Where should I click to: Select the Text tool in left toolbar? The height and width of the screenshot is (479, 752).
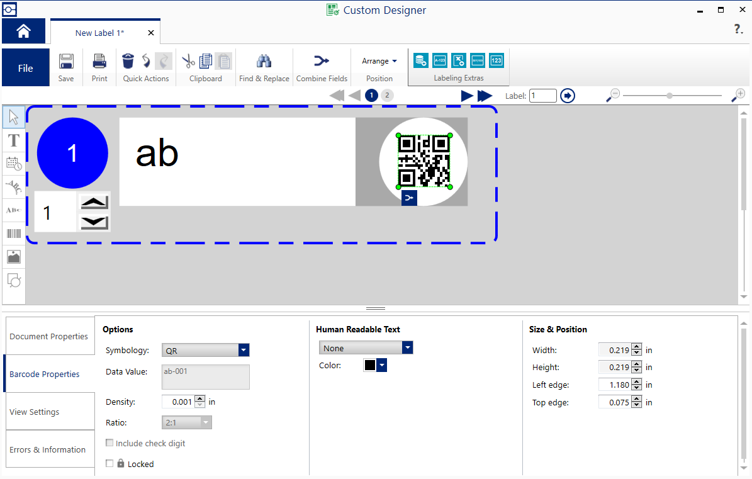click(14, 140)
